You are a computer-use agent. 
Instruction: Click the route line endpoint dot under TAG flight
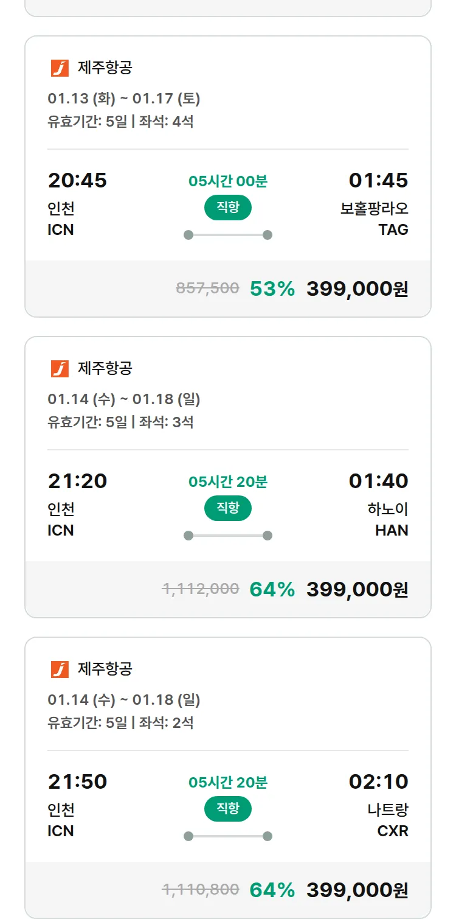click(268, 235)
